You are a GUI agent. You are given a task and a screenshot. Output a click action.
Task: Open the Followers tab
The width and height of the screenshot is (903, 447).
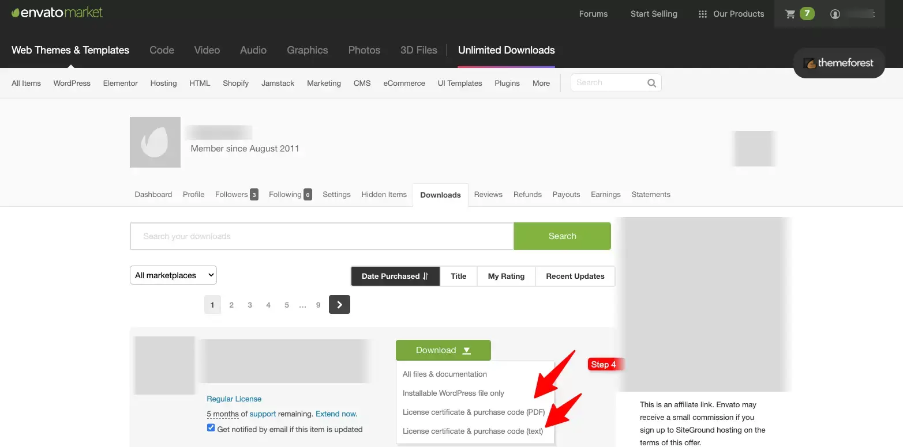click(x=237, y=194)
